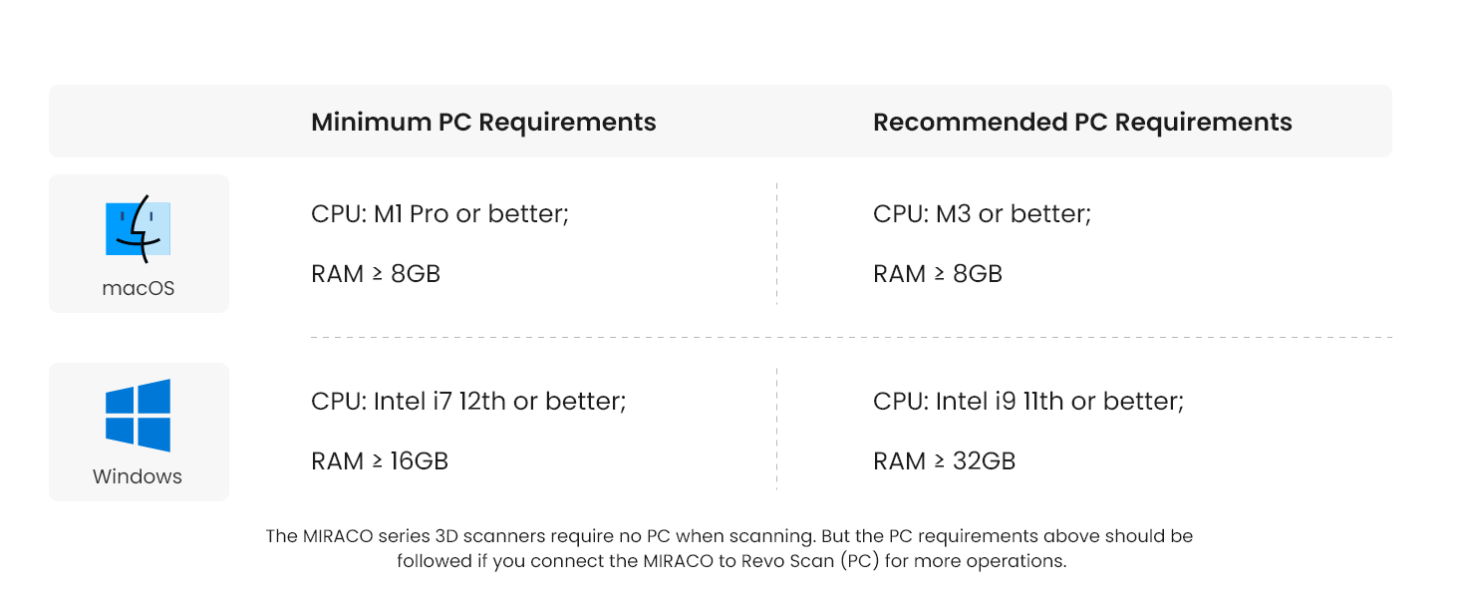This screenshot has width=1459, height=598.
Task: Click the vertical dashed divider in macOS row
Action: tap(776, 243)
